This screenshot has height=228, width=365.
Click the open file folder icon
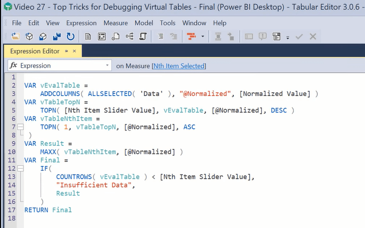click(16, 37)
